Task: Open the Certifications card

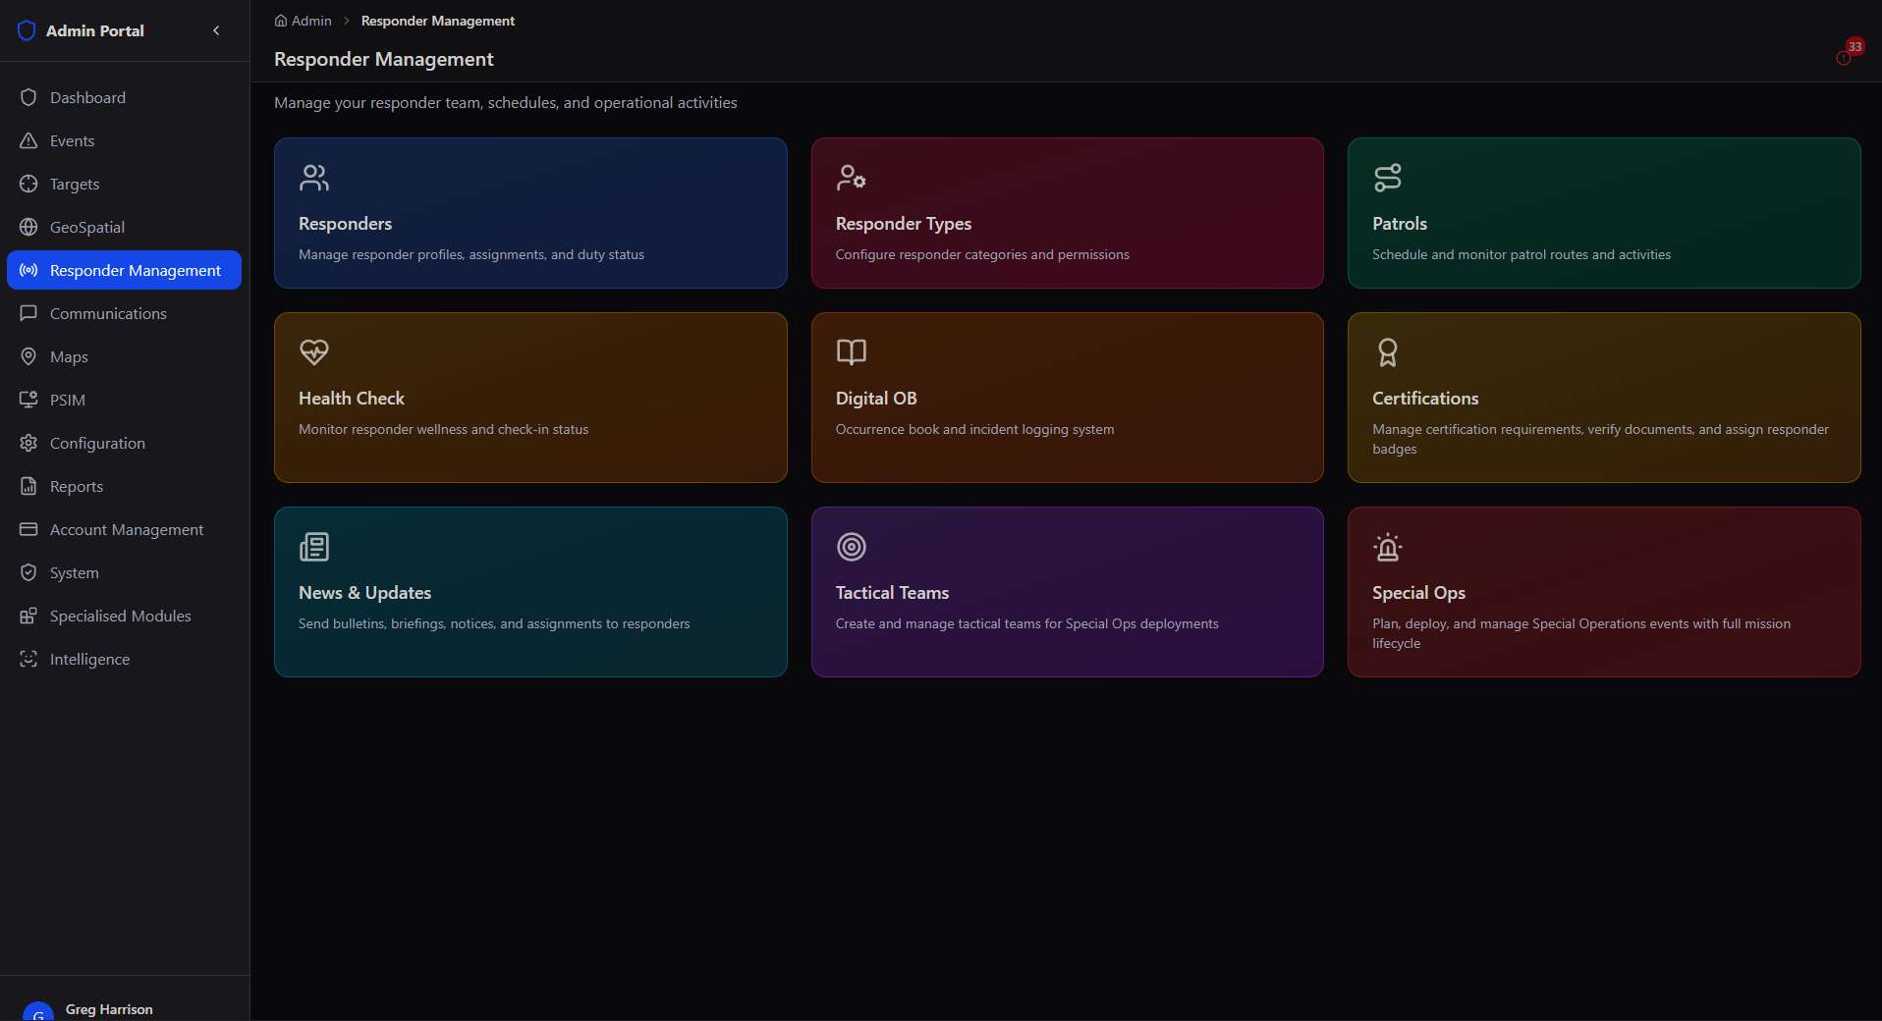Action: click(x=1604, y=398)
